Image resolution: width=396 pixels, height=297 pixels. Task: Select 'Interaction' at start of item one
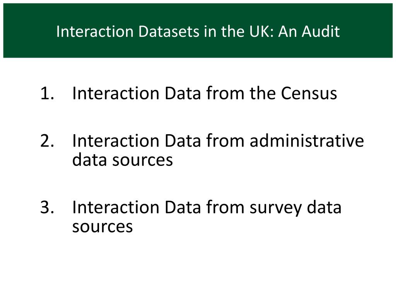click(116, 93)
